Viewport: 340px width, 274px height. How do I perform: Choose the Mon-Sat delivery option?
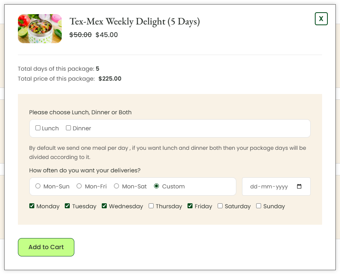116,186
